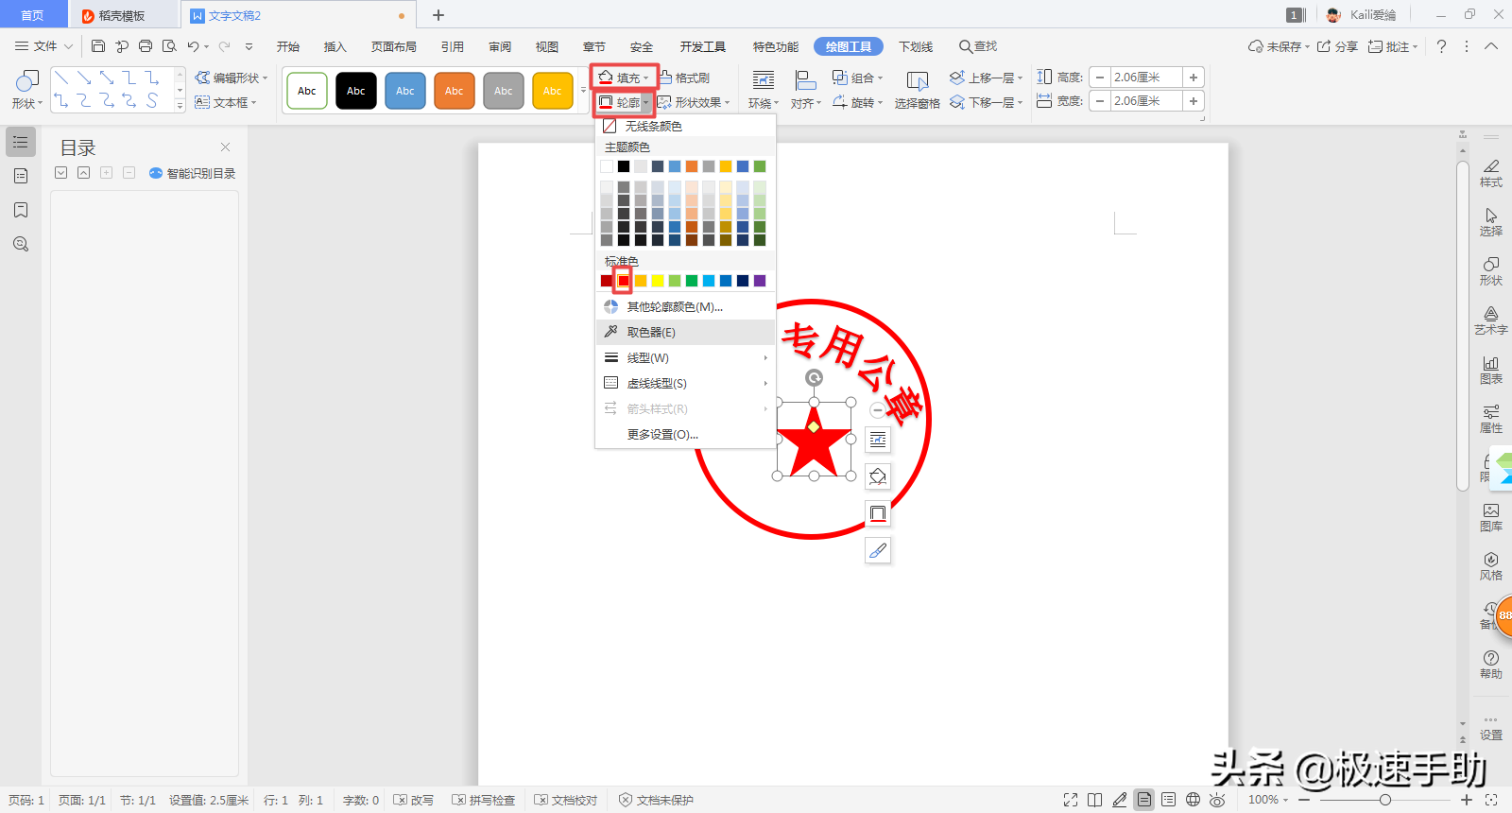The height and width of the screenshot is (813, 1512).
Task: Click the undo arrow icon
Action: point(193,46)
